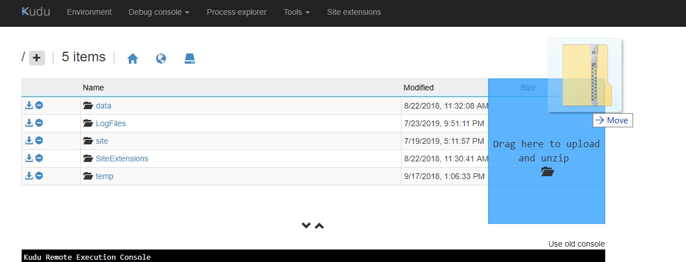
Task: Open the SiteExtensions folder link
Action: click(122, 159)
